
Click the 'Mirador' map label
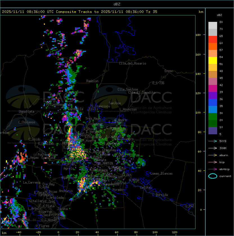[x=119, y=190]
